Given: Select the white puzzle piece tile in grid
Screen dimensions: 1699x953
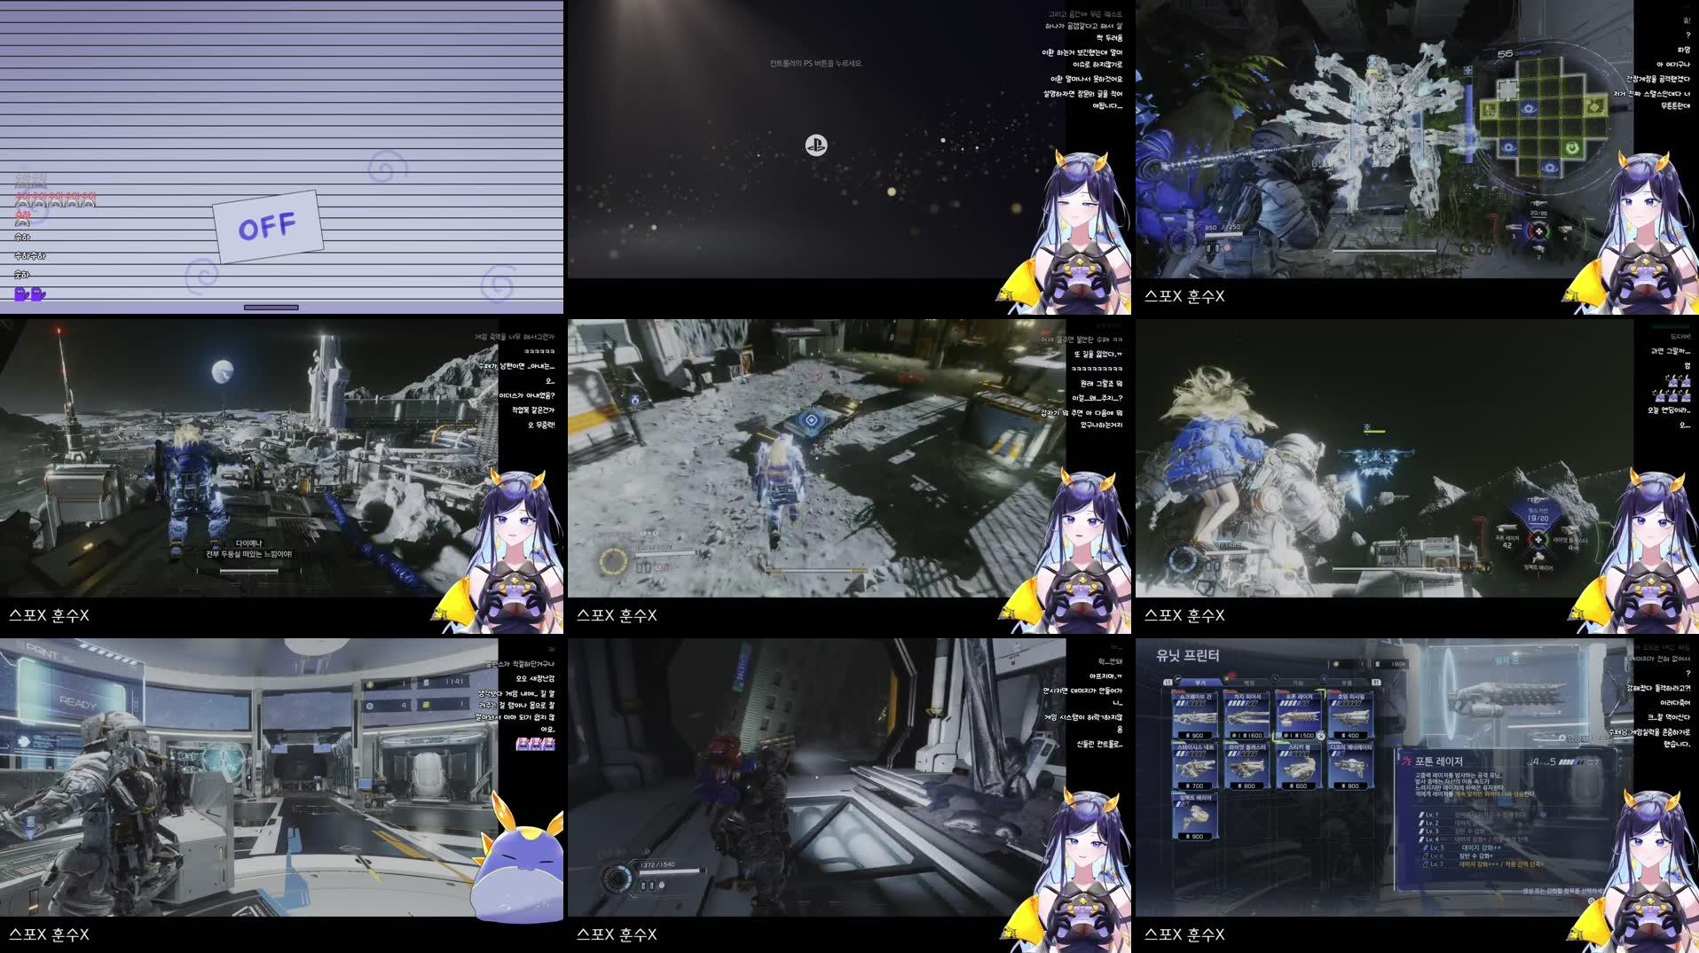Looking at the screenshot, I should 1508,90.
